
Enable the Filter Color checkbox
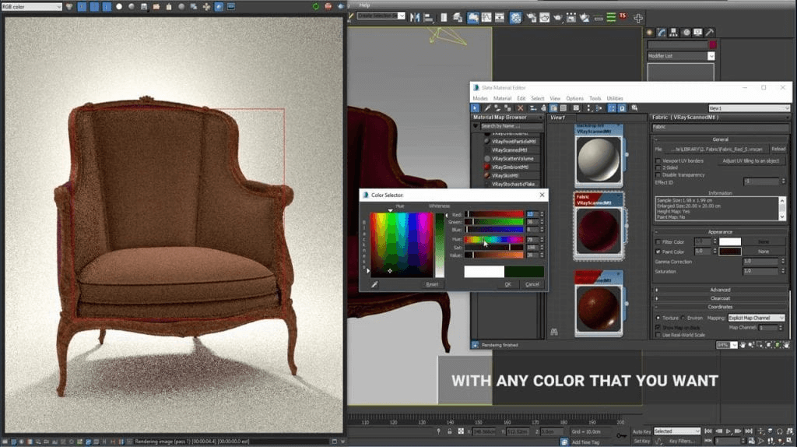658,242
